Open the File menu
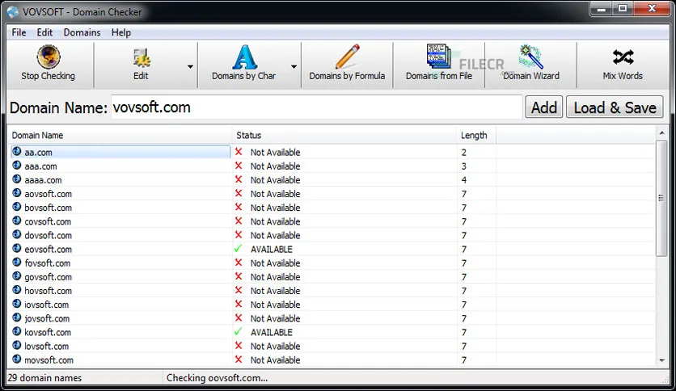The height and width of the screenshot is (391, 676). click(x=19, y=32)
